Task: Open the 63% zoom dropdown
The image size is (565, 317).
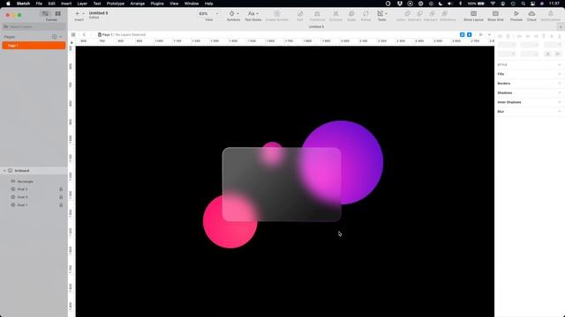Action: [x=208, y=14]
